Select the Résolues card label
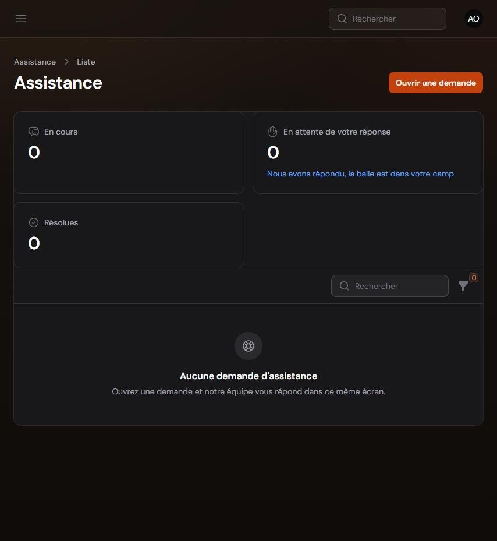The image size is (497, 541). [x=61, y=223]
